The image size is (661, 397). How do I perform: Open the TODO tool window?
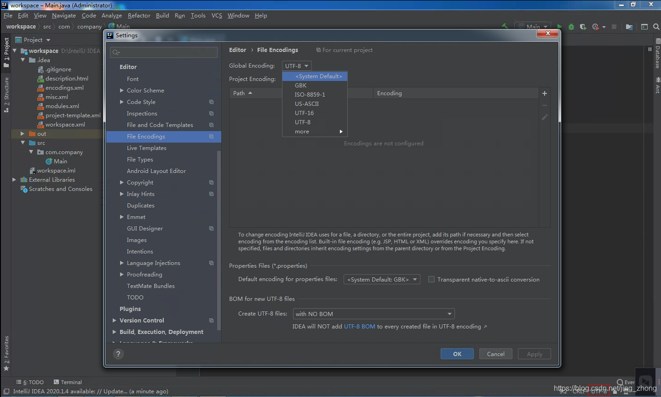click(x=30, y=382)
